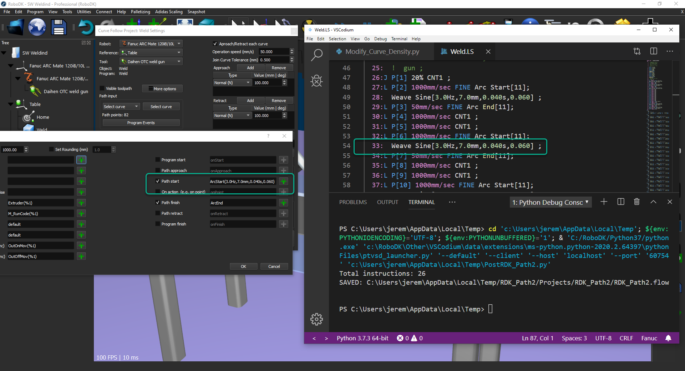Open the Debug bug icon in sidebar
685x371 pixels.
tap(316, 81)
